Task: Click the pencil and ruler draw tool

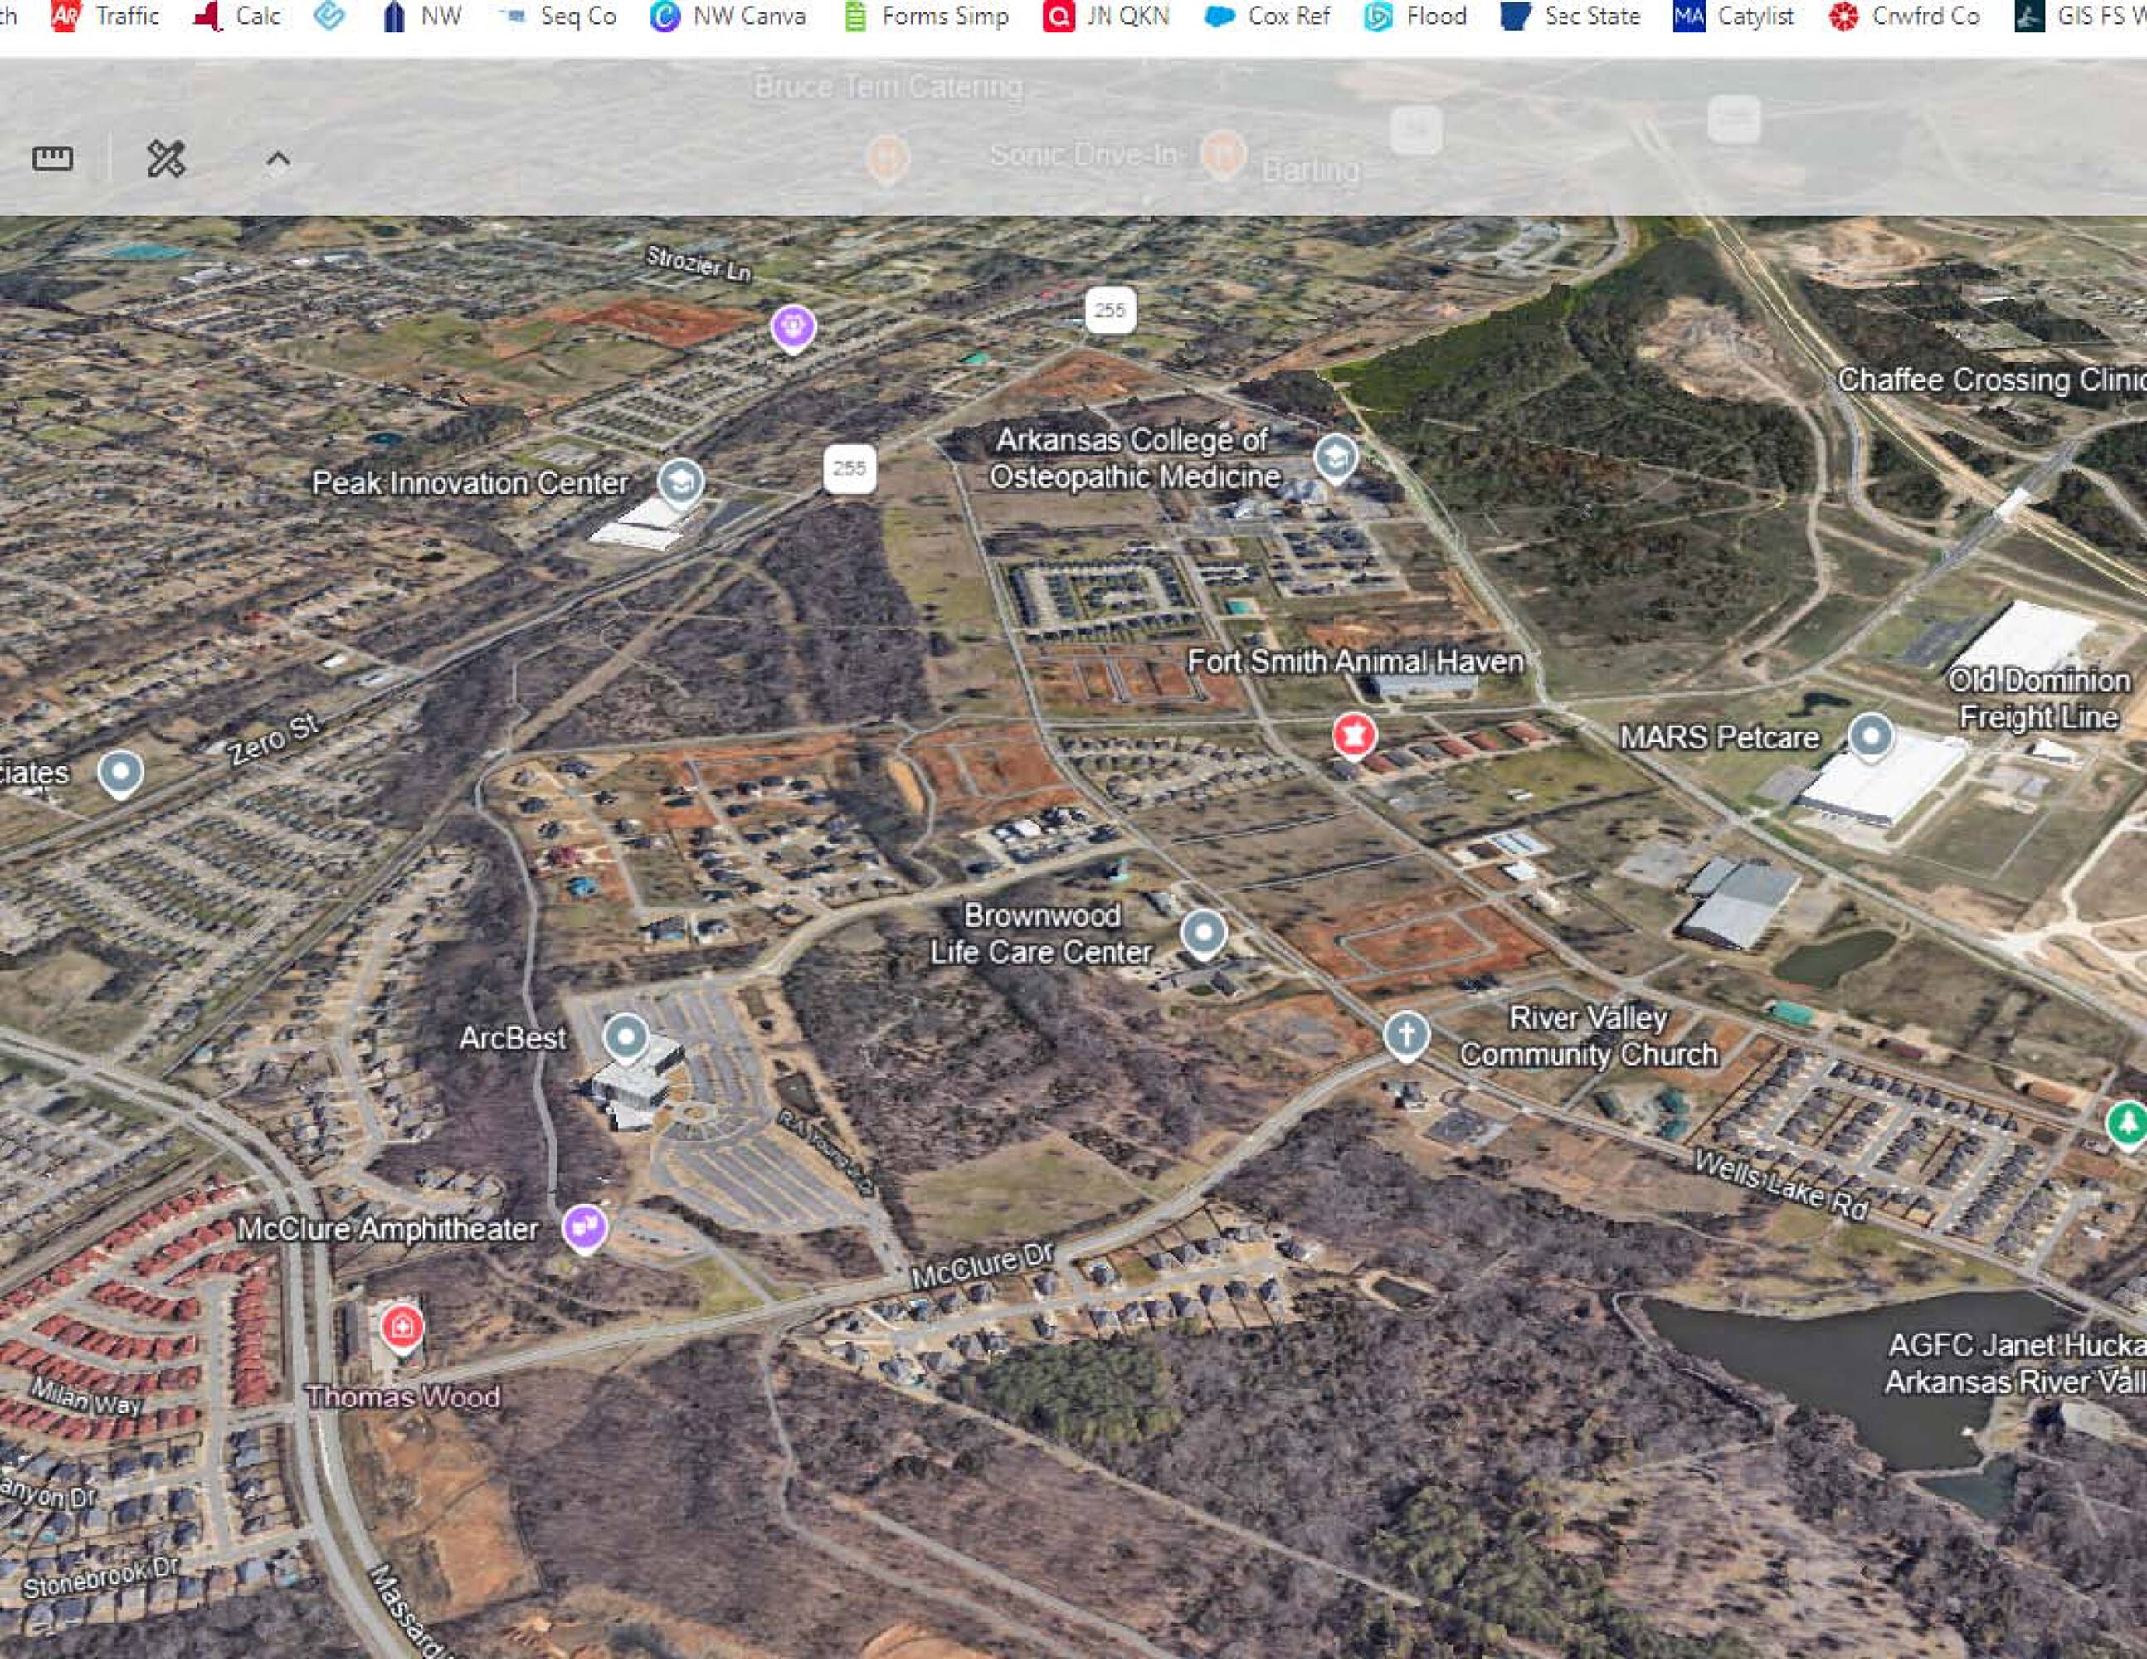Action: point(166,158)
